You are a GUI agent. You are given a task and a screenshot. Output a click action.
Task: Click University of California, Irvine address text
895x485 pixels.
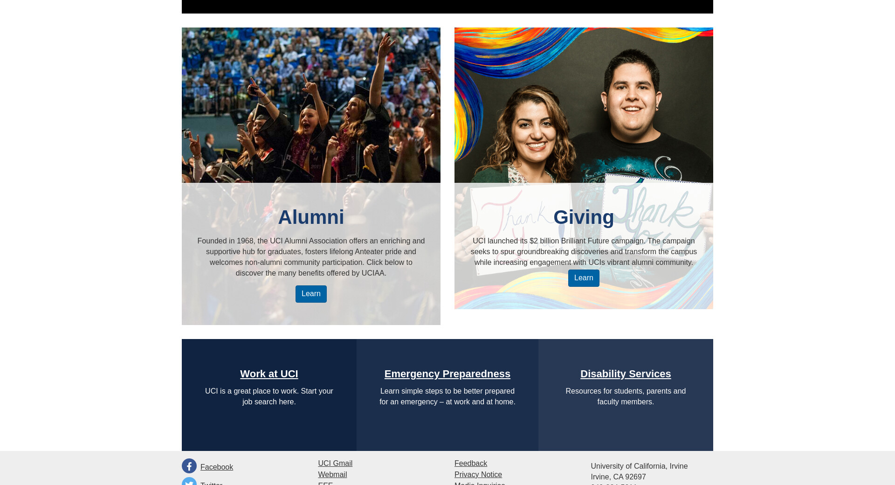pos(639,466)
